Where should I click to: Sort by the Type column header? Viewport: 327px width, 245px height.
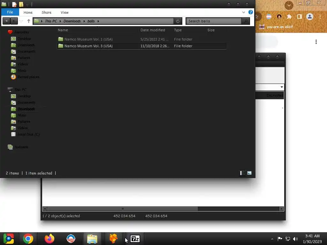point(188,30)
